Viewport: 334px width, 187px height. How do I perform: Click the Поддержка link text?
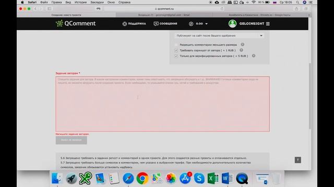tap(137, 24)
